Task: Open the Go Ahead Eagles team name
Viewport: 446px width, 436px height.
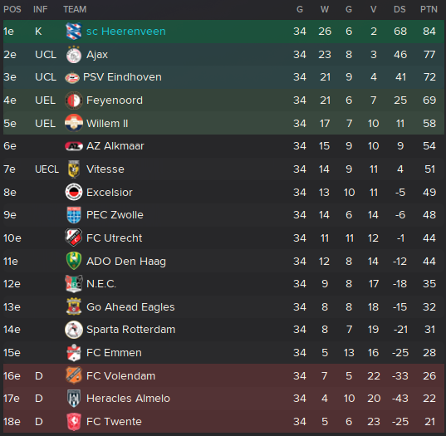Action: pos(130,307)
